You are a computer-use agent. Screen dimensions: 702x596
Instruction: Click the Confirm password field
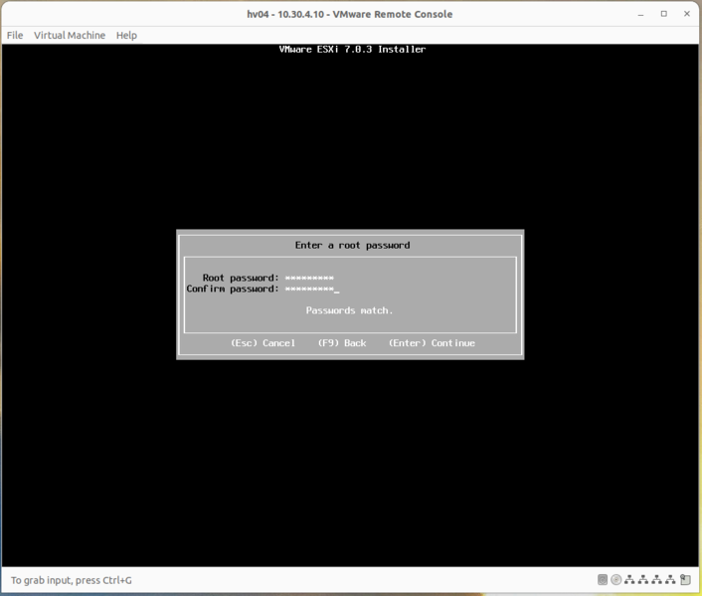point(312,289)
